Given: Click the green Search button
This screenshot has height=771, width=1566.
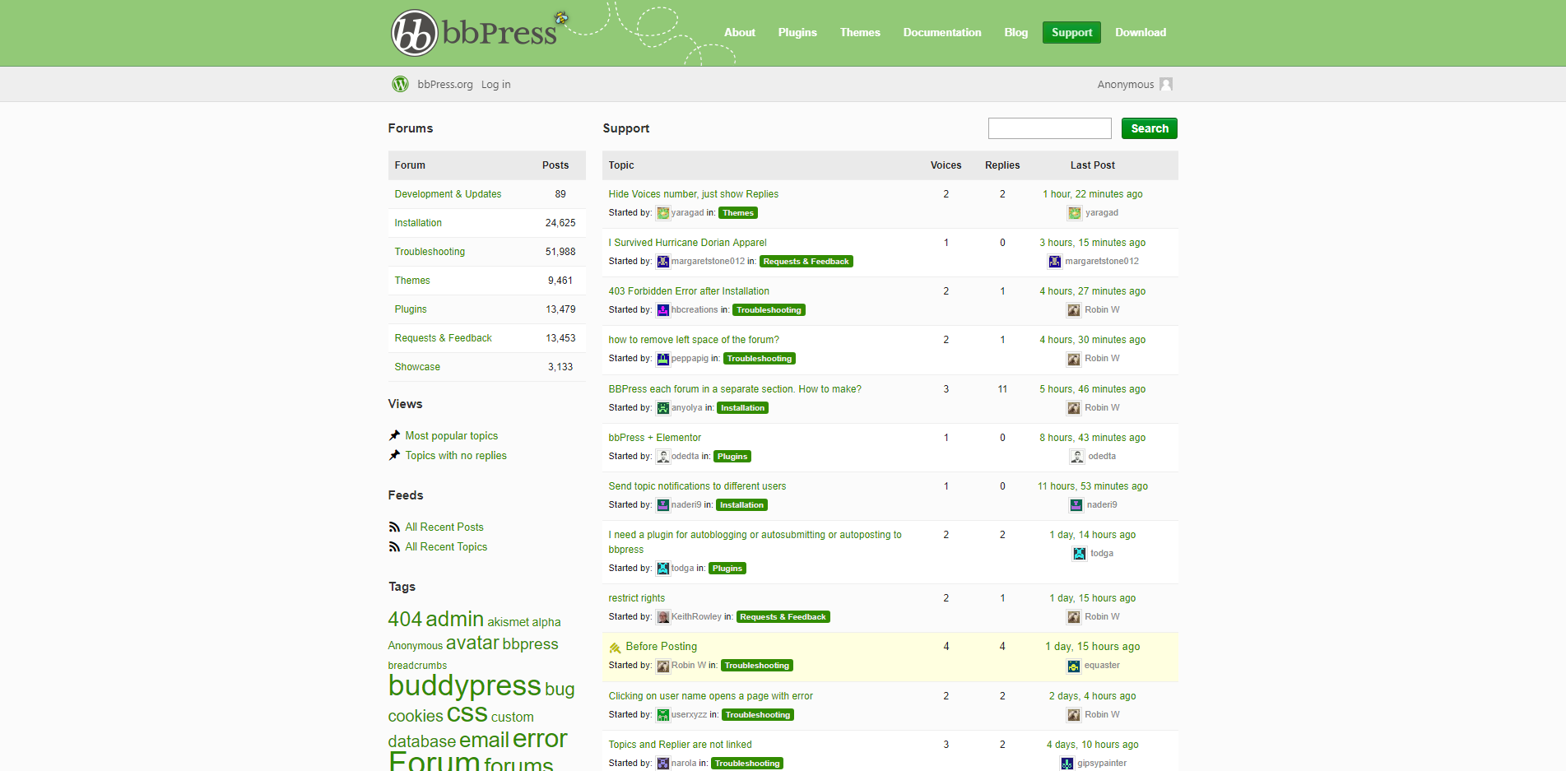Looking at the screenshot, I should coord(1149,128).
